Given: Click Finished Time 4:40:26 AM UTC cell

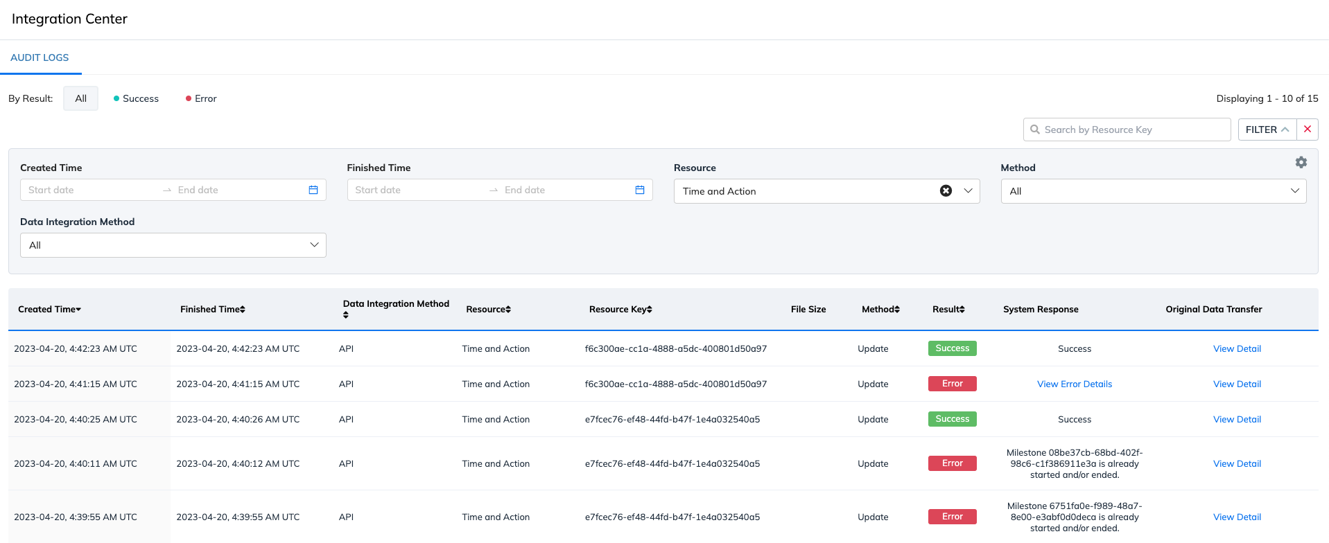Looking at the screenshot, I should (238, 419).
